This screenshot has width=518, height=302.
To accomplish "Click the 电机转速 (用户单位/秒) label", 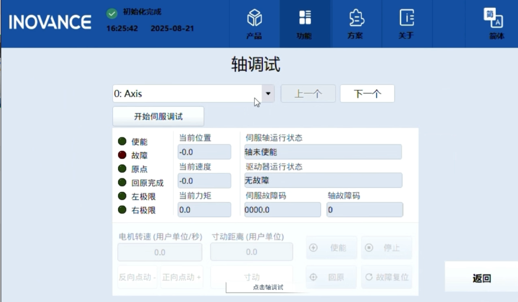I will click(x=161, y=237).
